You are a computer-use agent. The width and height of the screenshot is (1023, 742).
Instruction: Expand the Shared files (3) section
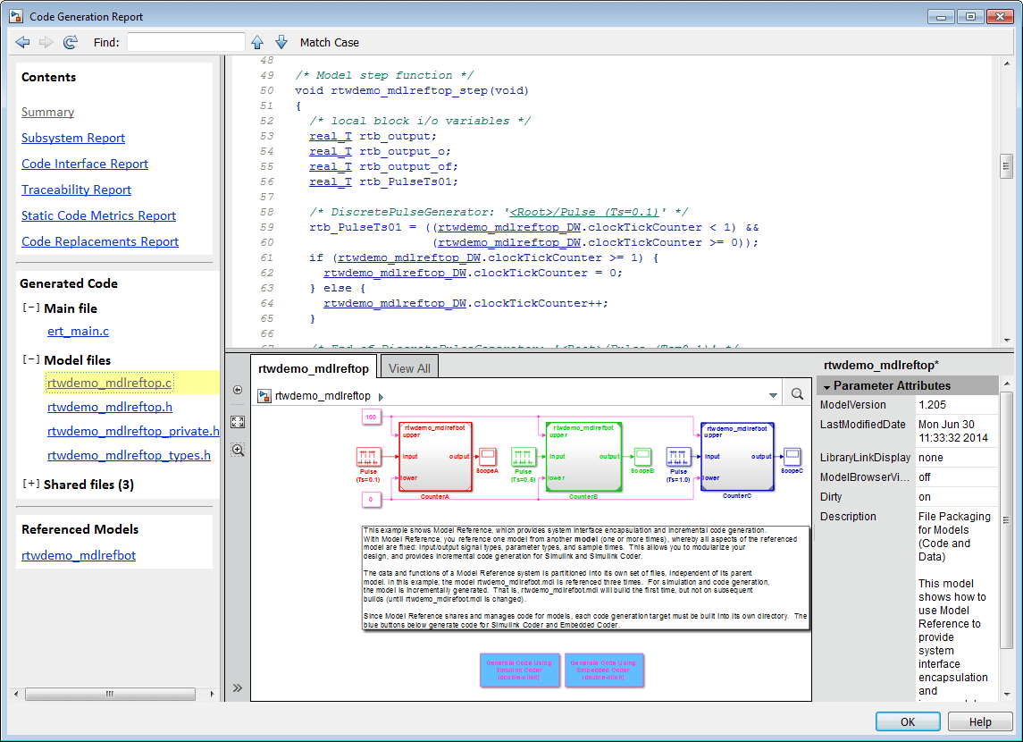pos(30,485)
